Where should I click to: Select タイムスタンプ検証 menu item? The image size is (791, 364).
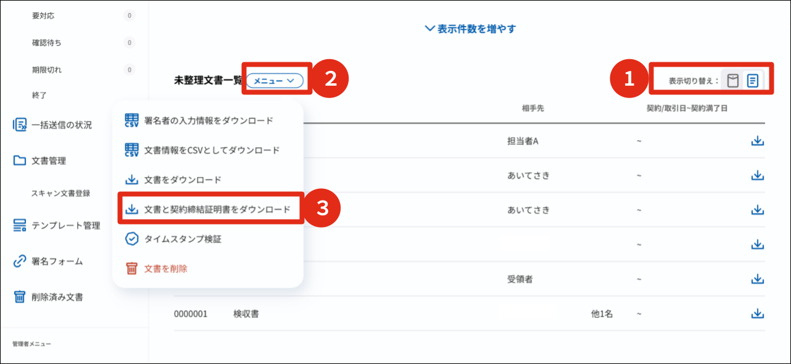(182, 239)
